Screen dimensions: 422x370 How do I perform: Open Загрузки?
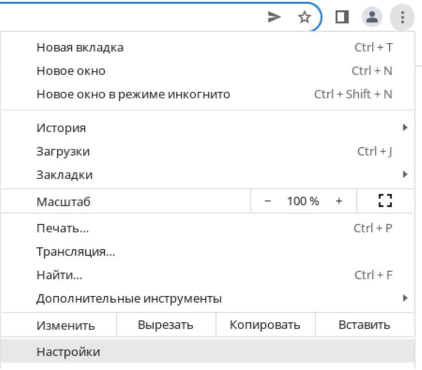click(x=207, y=151)
